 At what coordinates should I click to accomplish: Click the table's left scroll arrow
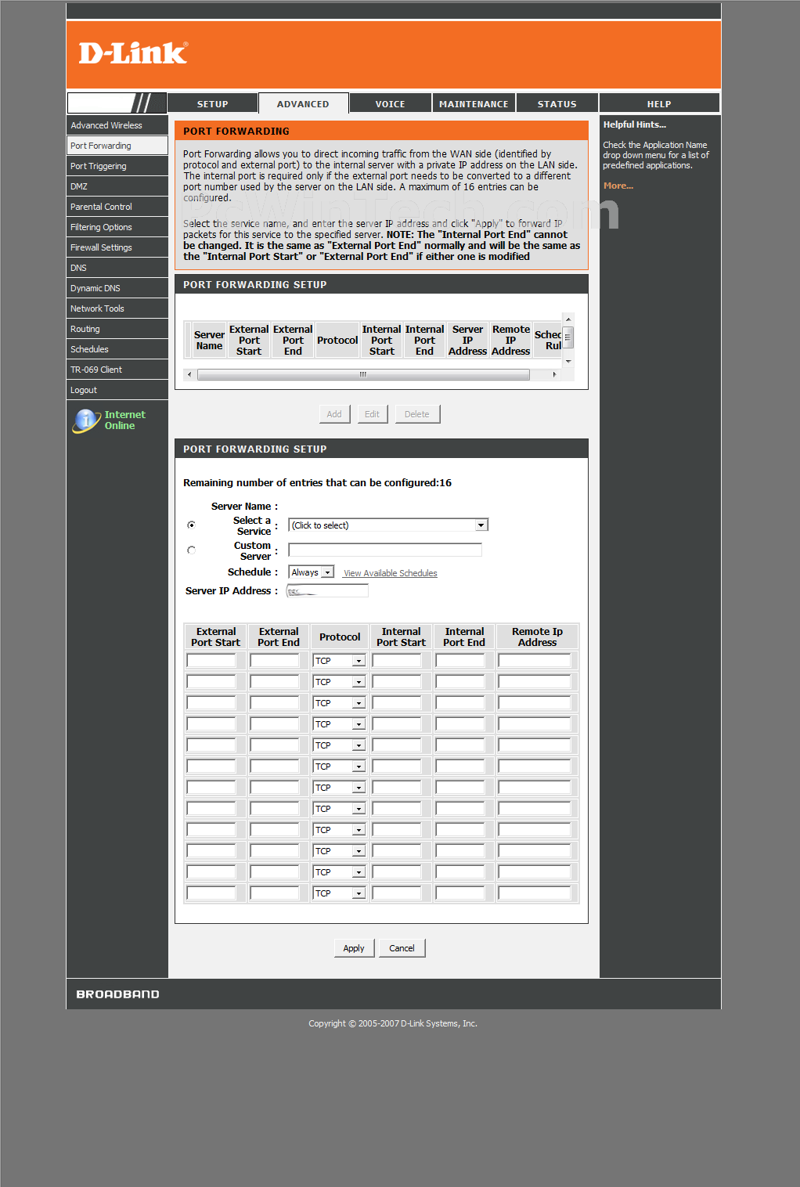(x=189, y=374)
